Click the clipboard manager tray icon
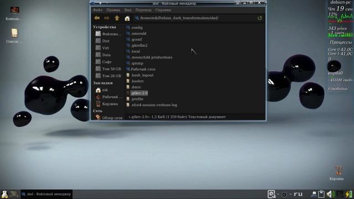 [x=321, y=194]
